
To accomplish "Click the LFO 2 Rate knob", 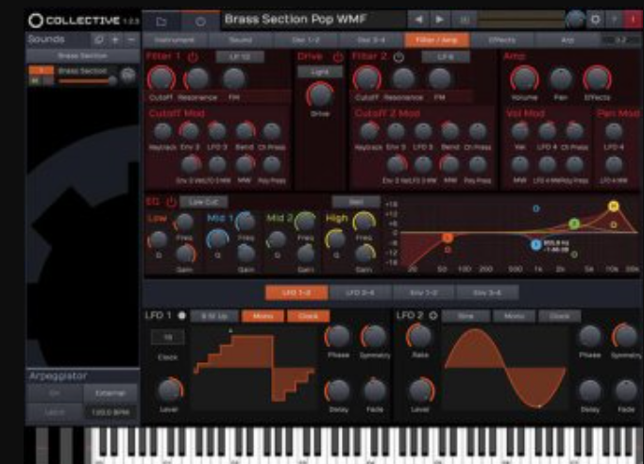I will tap(419, 337).
